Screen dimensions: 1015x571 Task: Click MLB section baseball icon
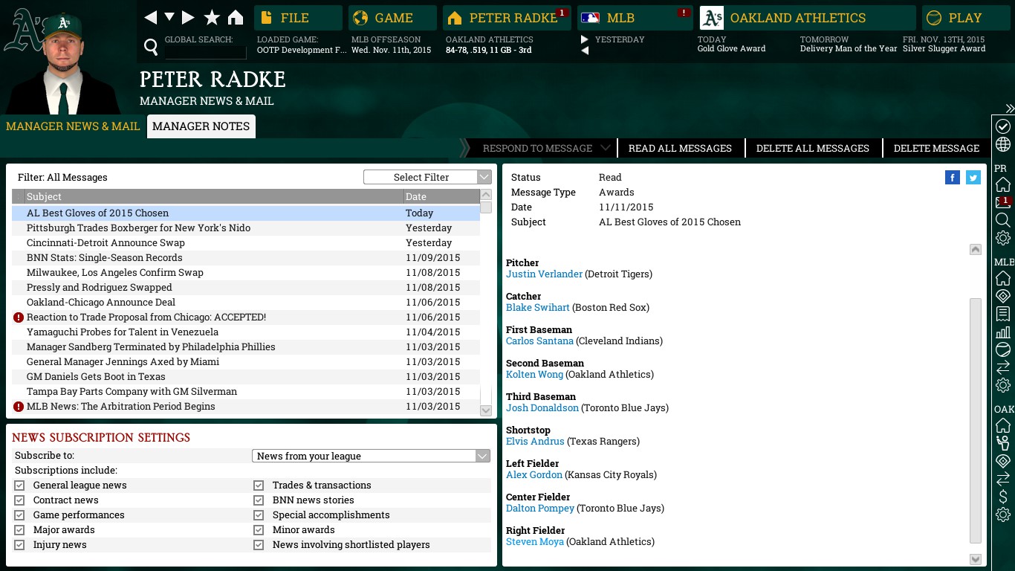(1003, 349)
